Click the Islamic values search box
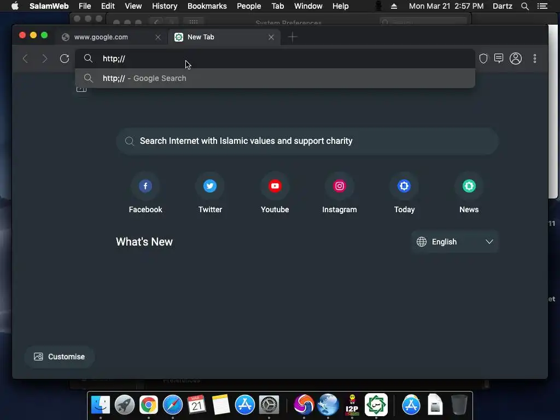 coord(307,141)
